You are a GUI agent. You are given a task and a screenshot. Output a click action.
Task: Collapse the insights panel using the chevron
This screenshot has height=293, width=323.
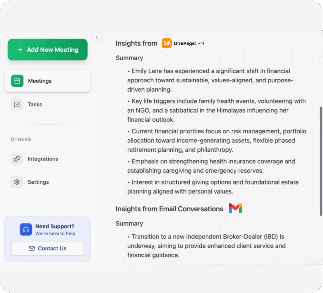click(97, 37)
